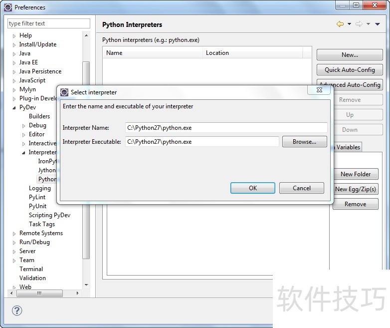Open the preferences view menu dropdown arrow

tap(377, 24)
